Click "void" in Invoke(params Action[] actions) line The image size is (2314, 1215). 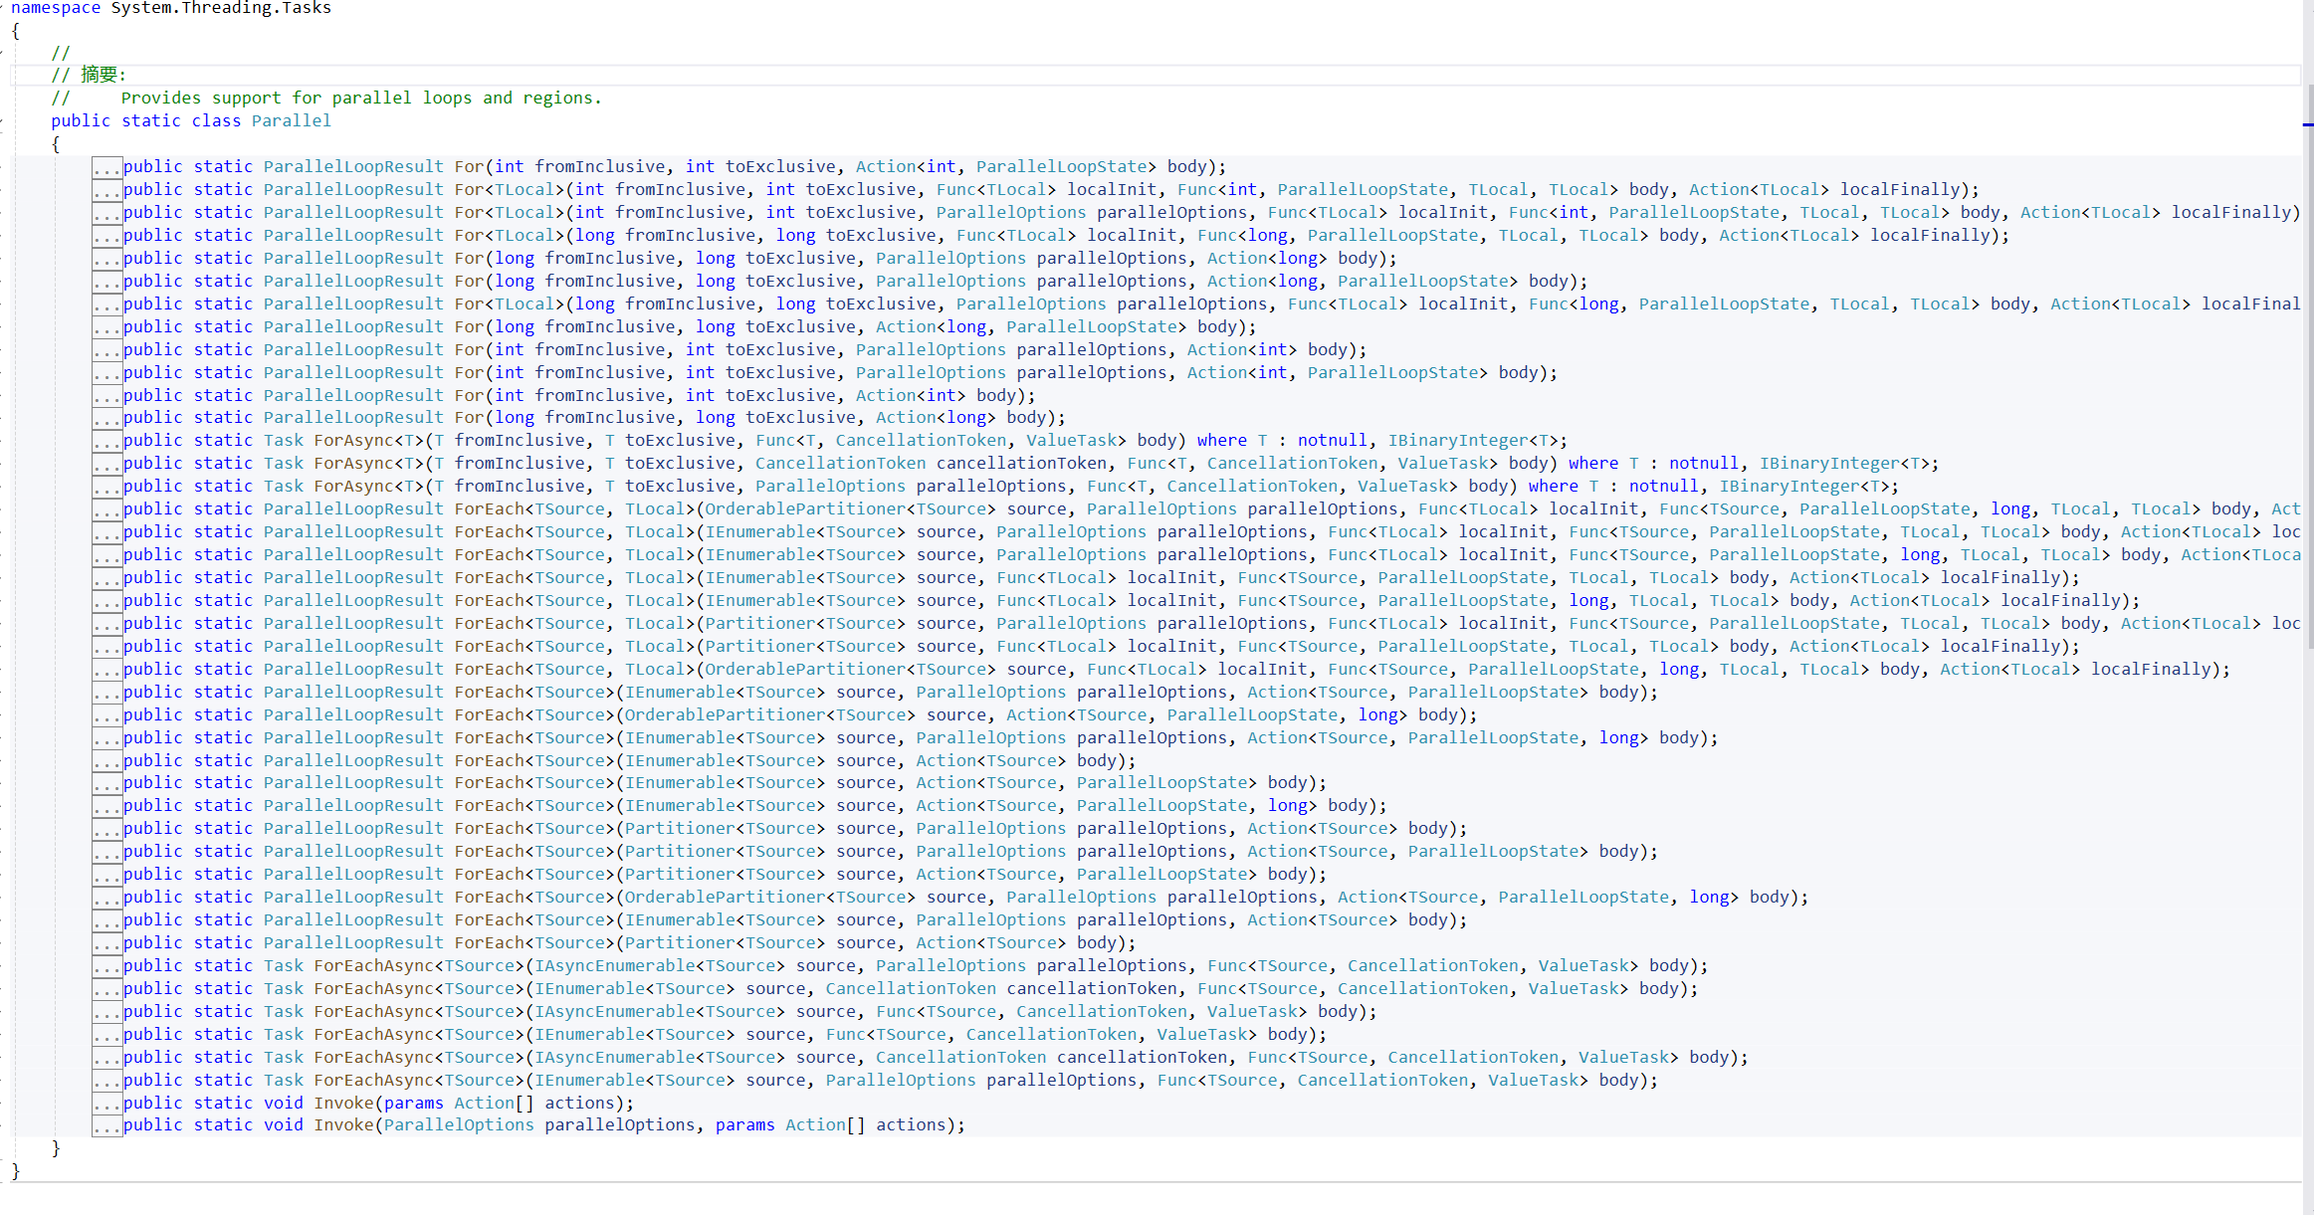click(x=283, y=1104)
